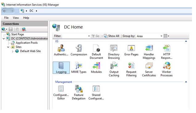Click the Back navigation arrow

pos(5,11)
